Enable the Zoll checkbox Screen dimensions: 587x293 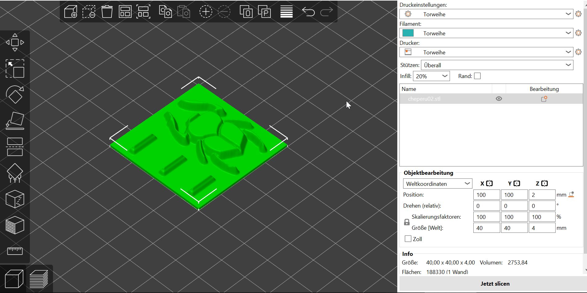(x=408, y=239)
